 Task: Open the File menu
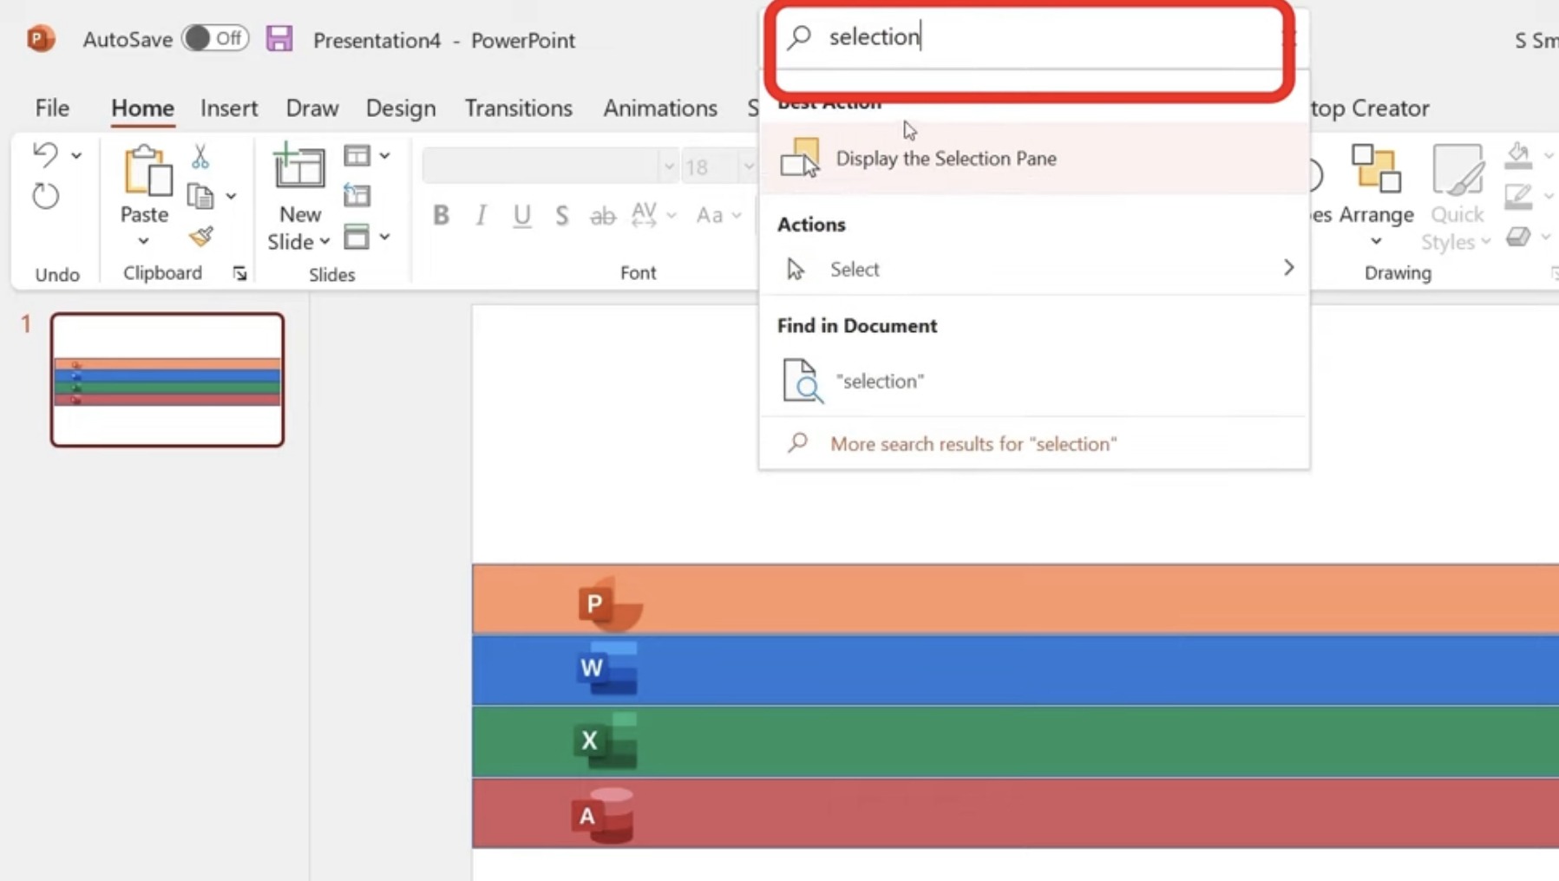(x=52, y=108)
